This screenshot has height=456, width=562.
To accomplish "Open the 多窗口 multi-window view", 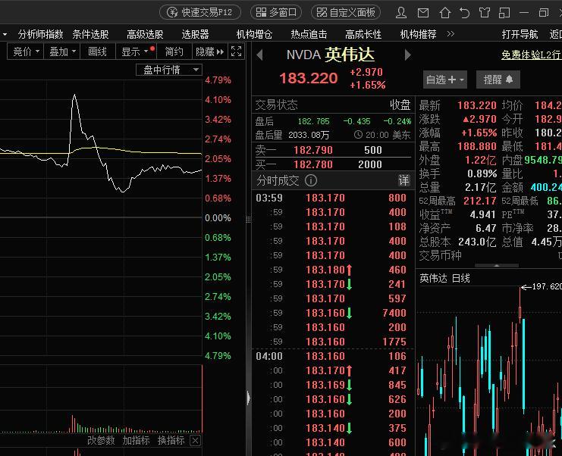I will pos(276,12).
